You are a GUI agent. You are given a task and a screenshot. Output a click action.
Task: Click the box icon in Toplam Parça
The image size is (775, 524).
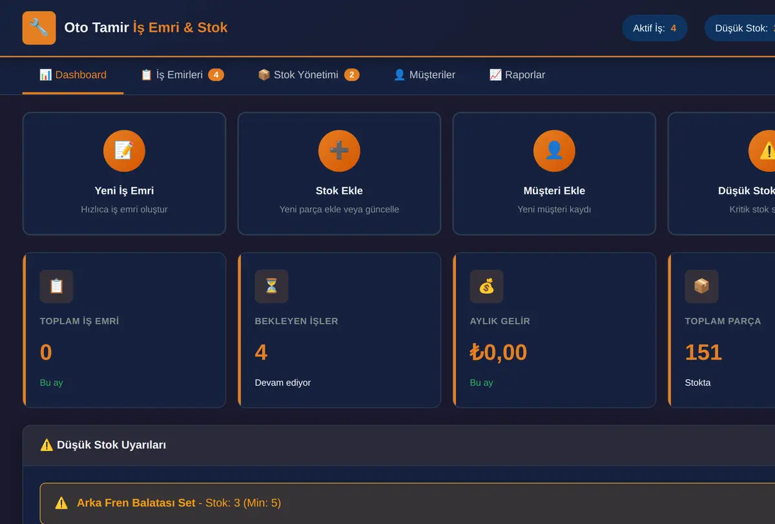point(701,286)
